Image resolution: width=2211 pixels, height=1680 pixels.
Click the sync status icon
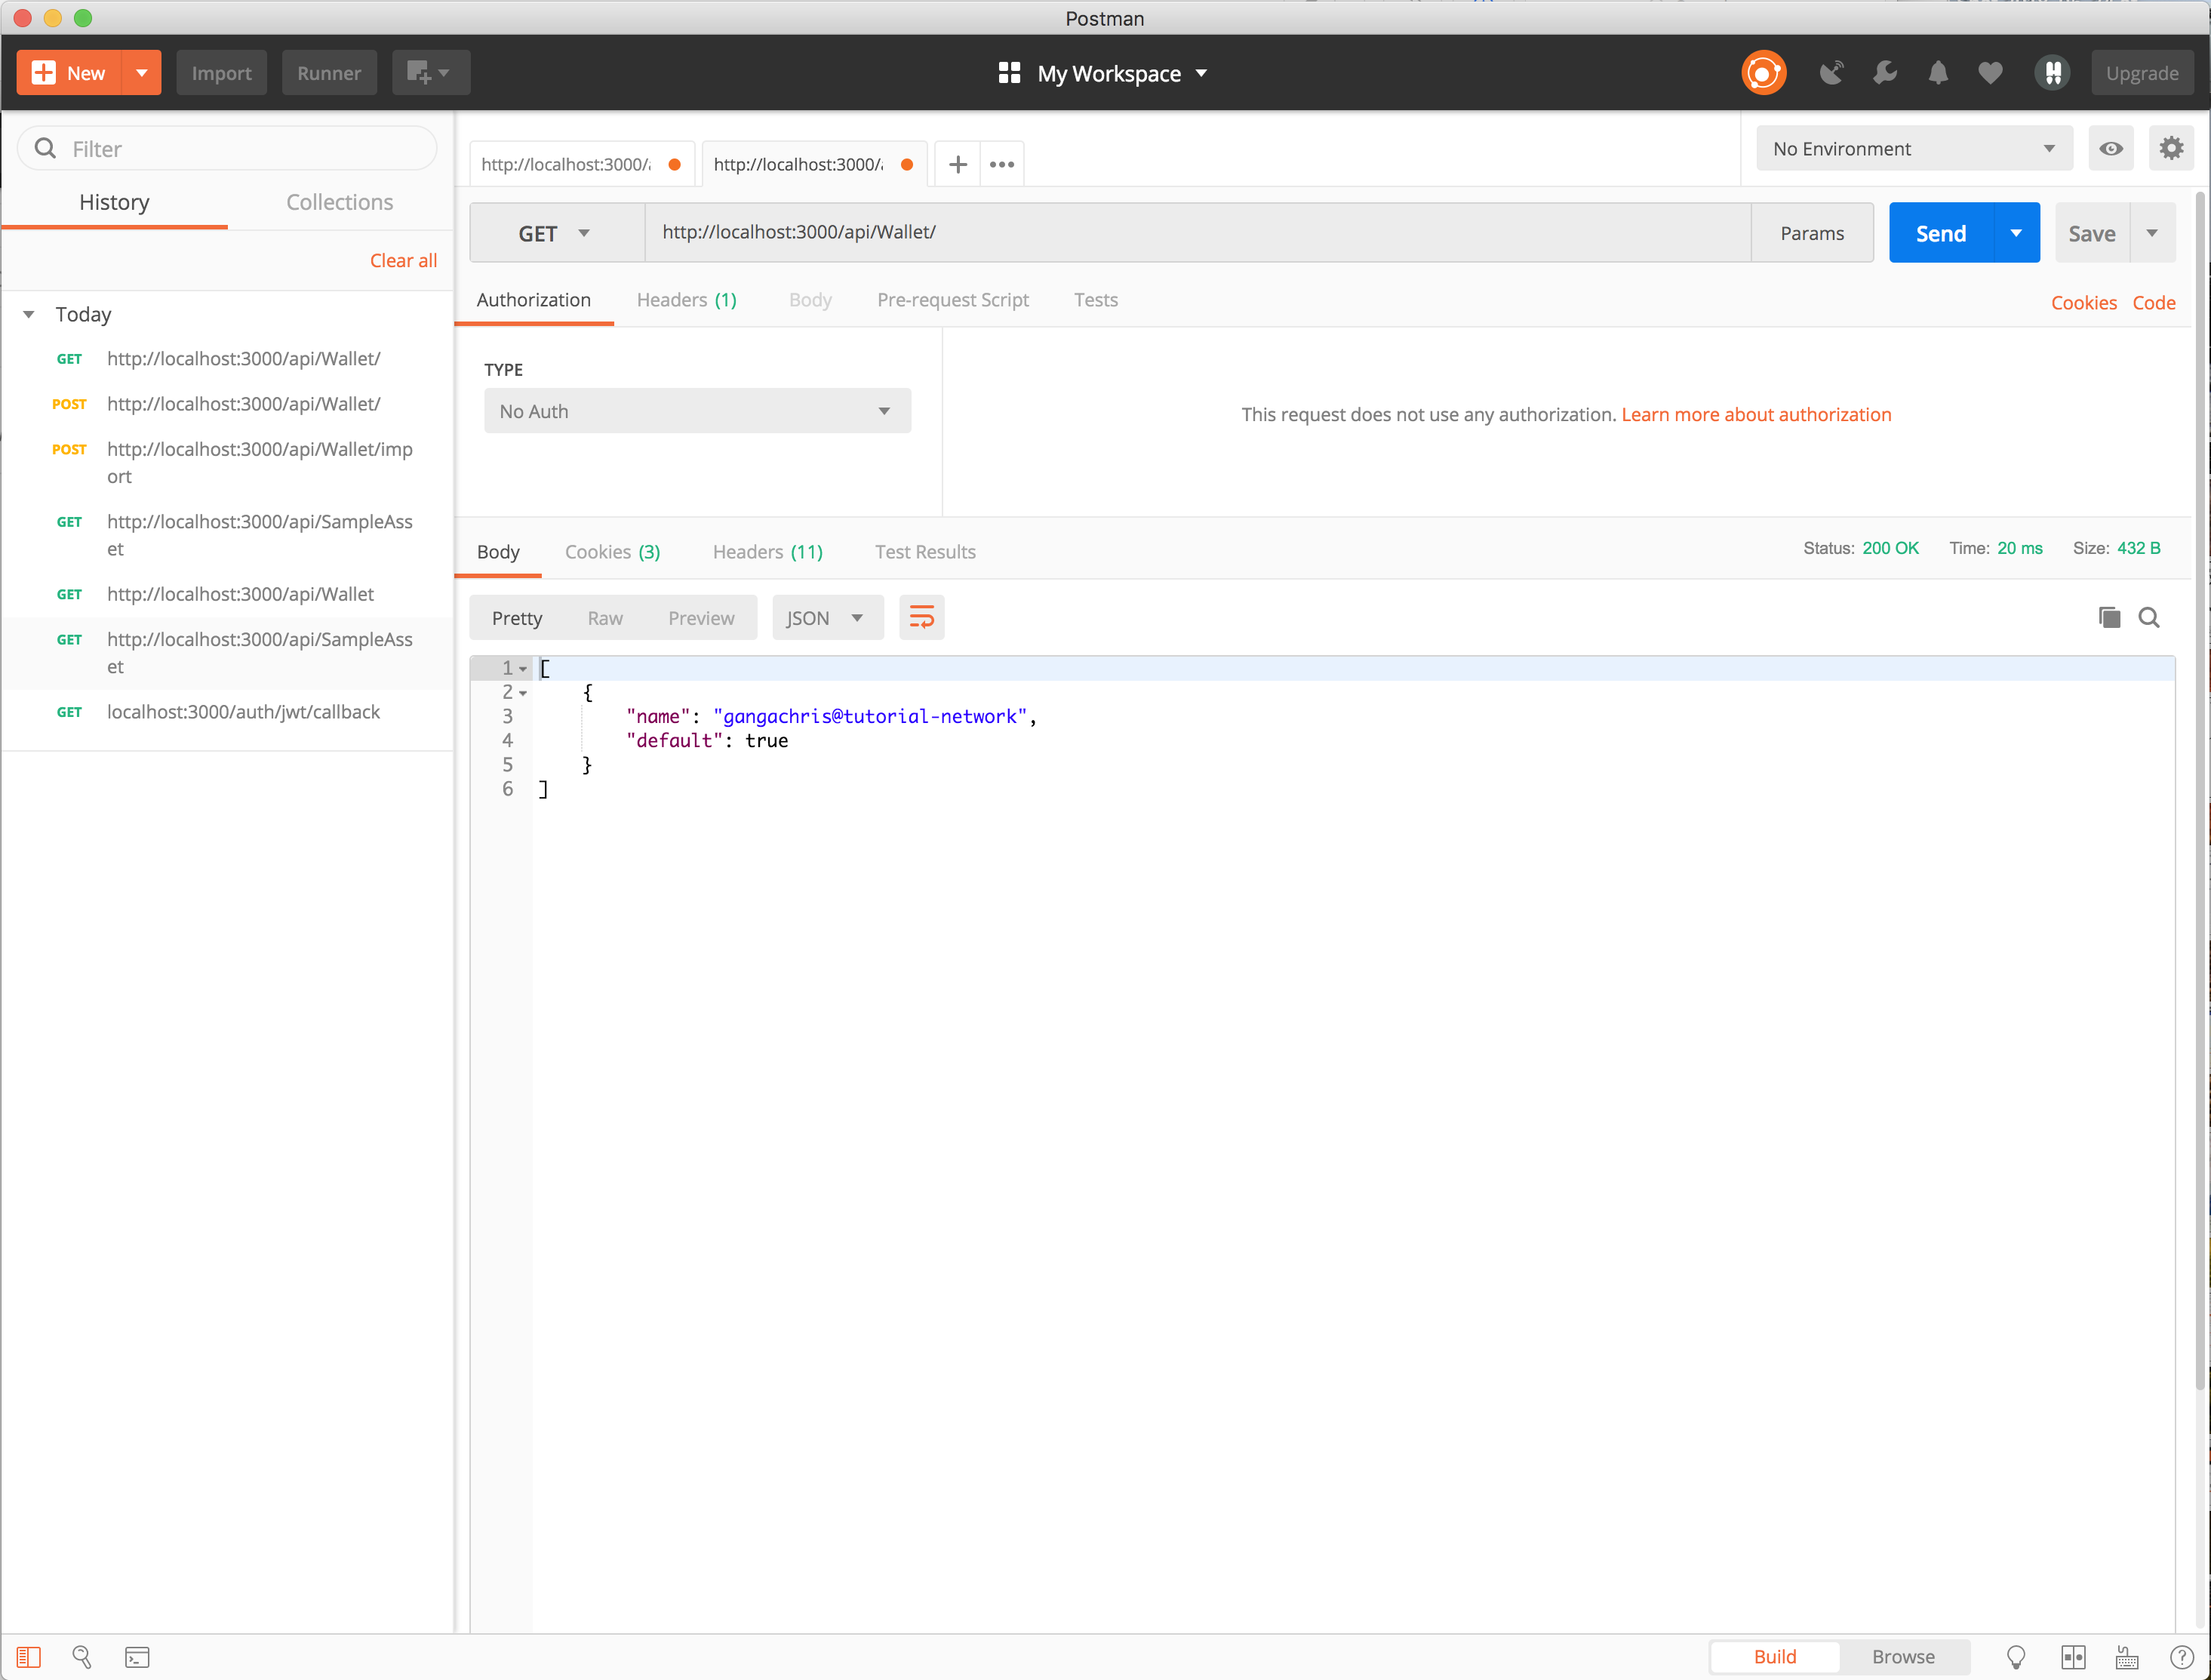point(1763,73)
